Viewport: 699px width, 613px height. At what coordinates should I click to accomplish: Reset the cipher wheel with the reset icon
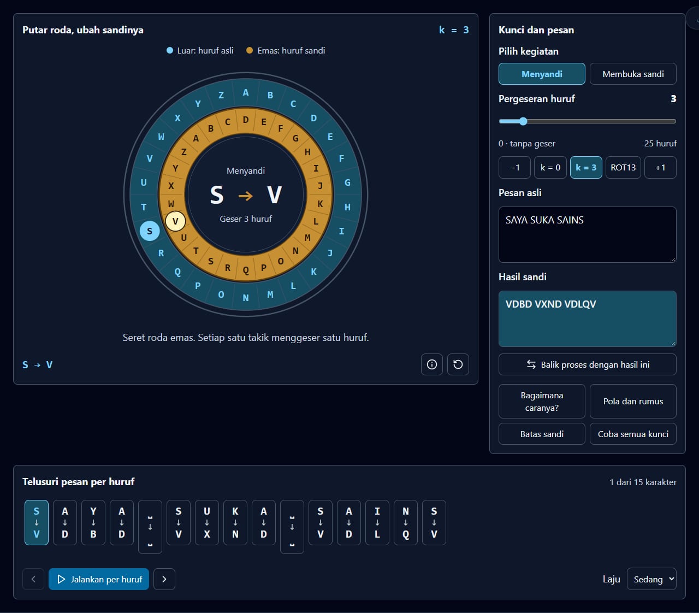pyautogui.click(x=458, y=364)
